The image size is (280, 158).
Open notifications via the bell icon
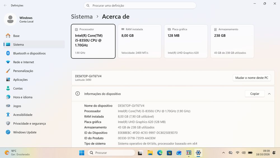274,153
